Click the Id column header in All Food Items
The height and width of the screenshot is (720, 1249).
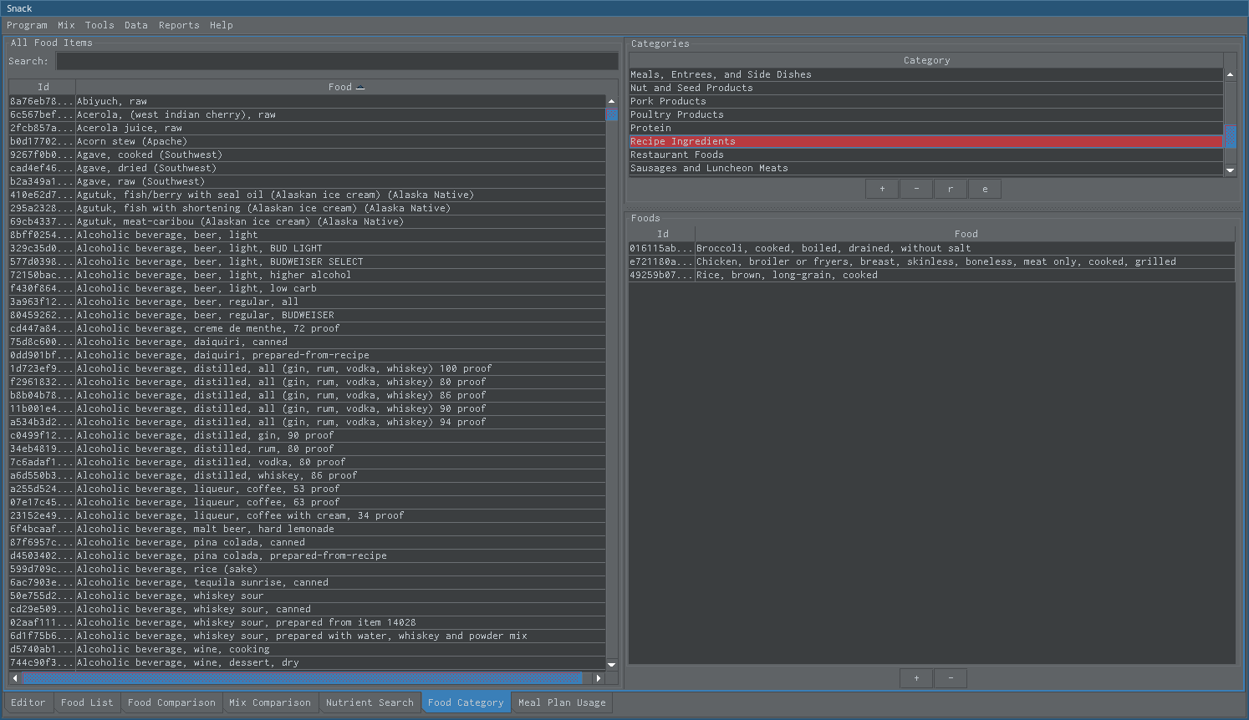tap(43, 87)
